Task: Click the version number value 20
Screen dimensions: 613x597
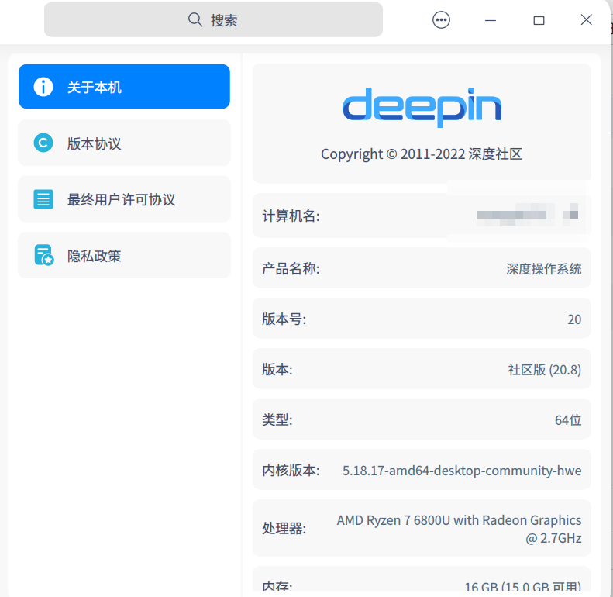Action: tap(574, 319)
